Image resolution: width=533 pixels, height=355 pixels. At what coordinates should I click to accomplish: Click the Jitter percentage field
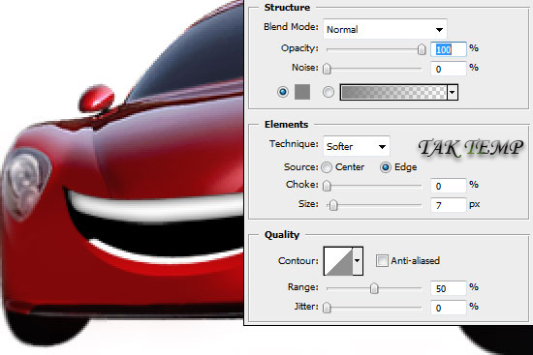pyautogui.click(x=449, y=308)
